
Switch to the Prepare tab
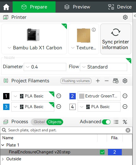[x=34, y=7]
